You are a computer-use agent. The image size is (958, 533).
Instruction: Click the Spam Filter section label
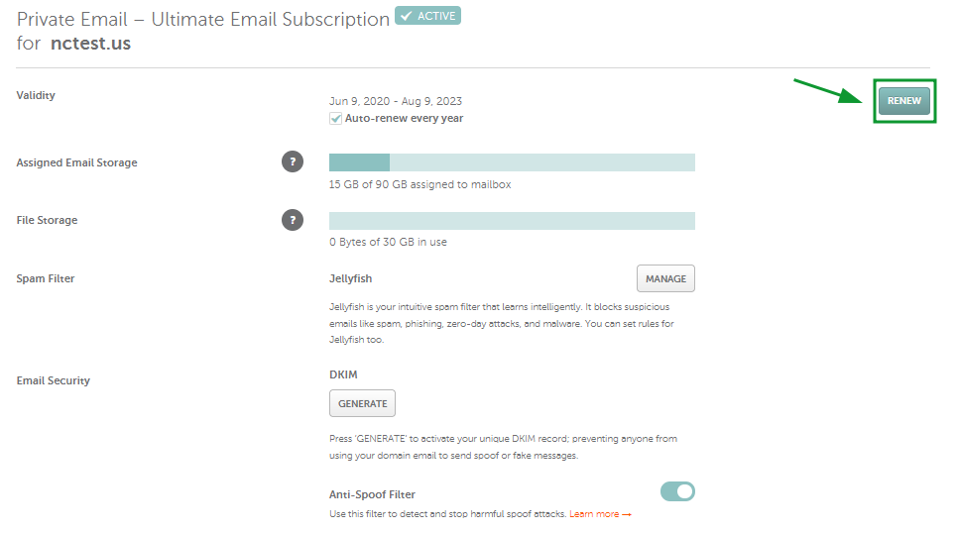pos(46,278)
